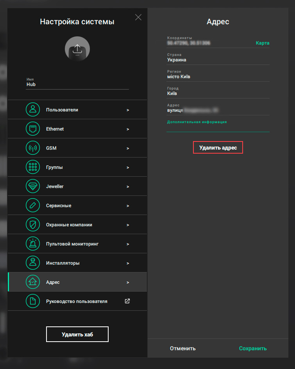The image size is (295, 369).
Task: Click the GSM antenna signal icon
Action: [x=33, y=148]
